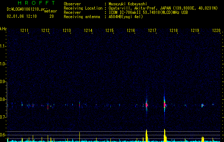This screenshot has width=224, height=142.
Task: Select the log file path D:¥LOG¥01061210
Action: point(25,9)
